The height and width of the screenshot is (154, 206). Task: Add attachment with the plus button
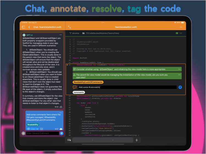(x=23, y=133)
